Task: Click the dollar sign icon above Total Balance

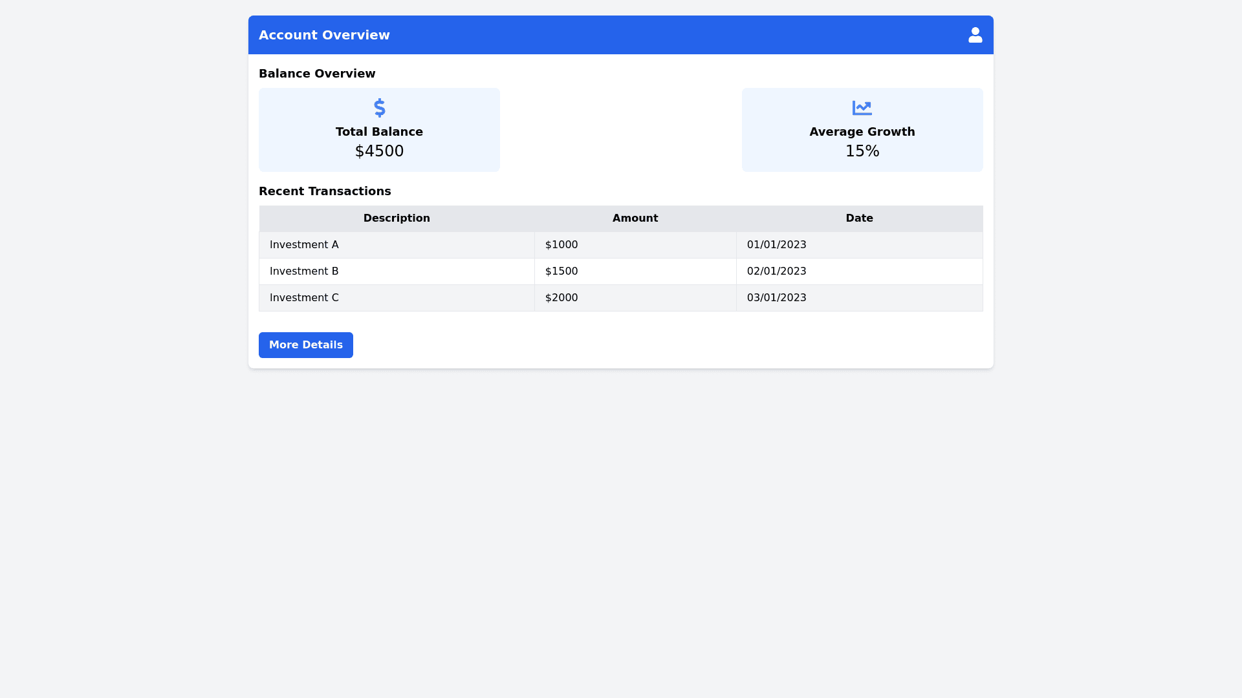Action: pyautogui.click(x=379, y=108)
